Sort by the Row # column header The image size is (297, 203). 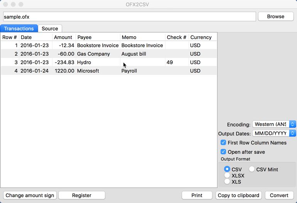[10, 37]
